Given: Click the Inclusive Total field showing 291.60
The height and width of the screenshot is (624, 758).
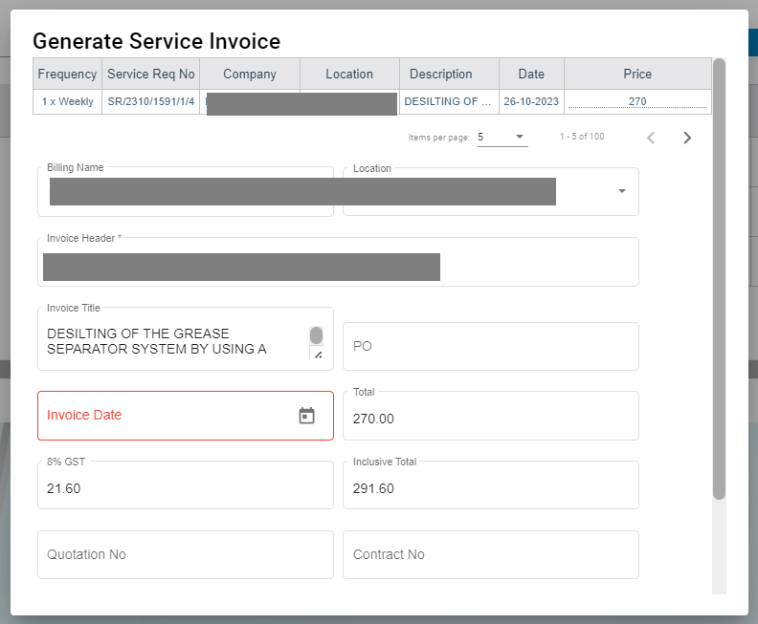Looking at the screenshot, I should tap(490, 487).
